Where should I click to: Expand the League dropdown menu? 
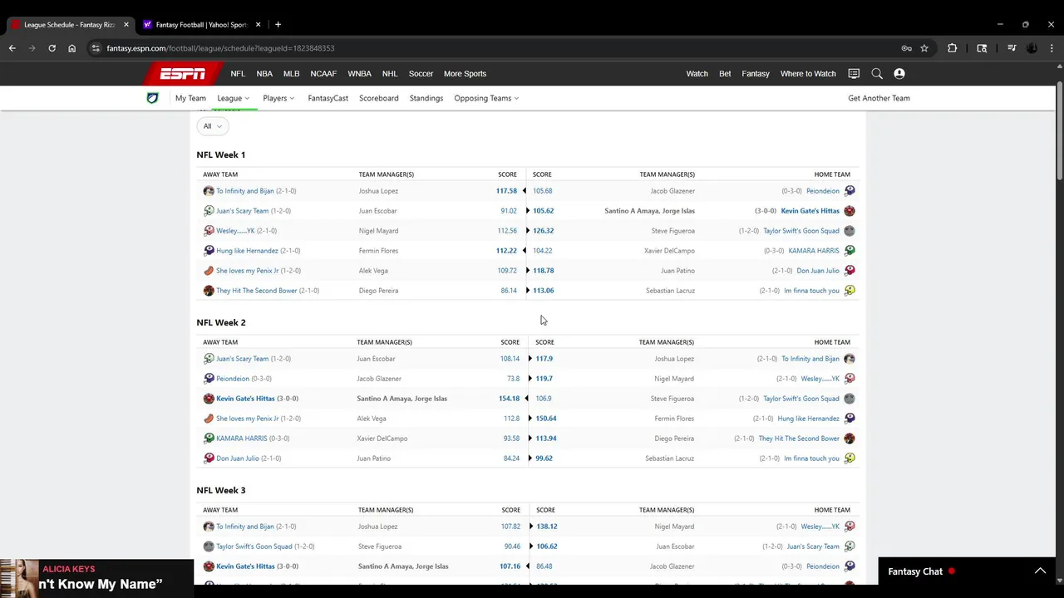(234, 98)
